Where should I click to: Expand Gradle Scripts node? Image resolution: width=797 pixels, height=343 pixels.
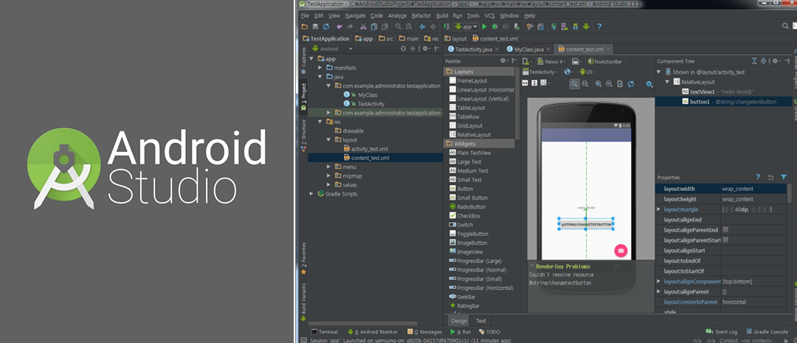coord(311,193)
